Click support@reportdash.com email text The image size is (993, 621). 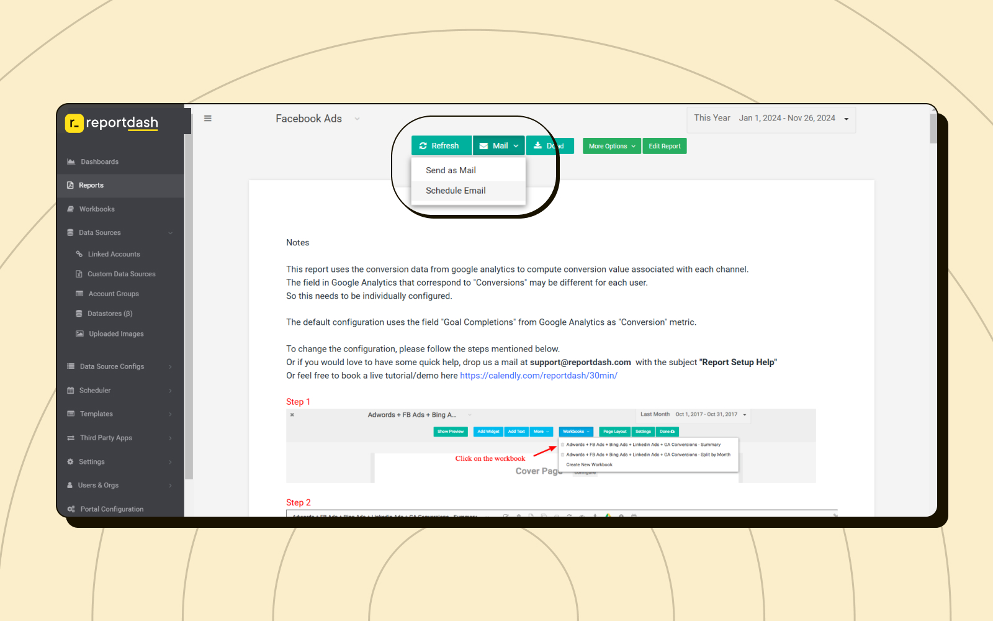[580, 363]
